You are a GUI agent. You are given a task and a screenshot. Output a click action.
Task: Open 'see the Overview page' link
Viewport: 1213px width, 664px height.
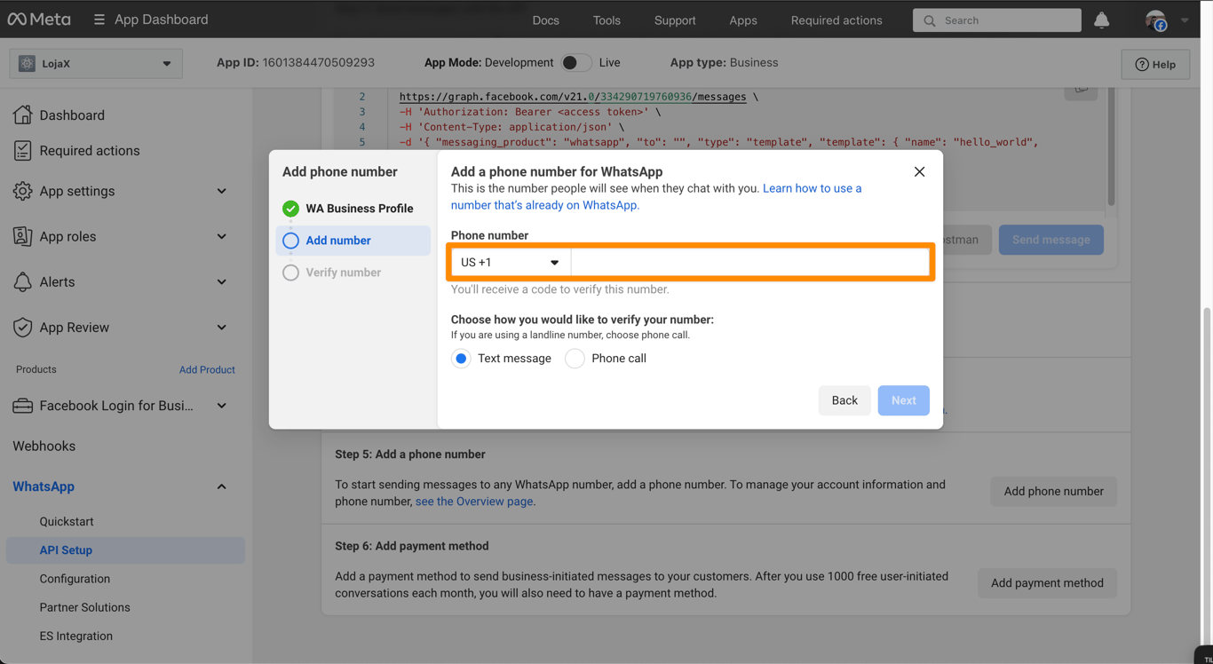(x=474, y=502)
